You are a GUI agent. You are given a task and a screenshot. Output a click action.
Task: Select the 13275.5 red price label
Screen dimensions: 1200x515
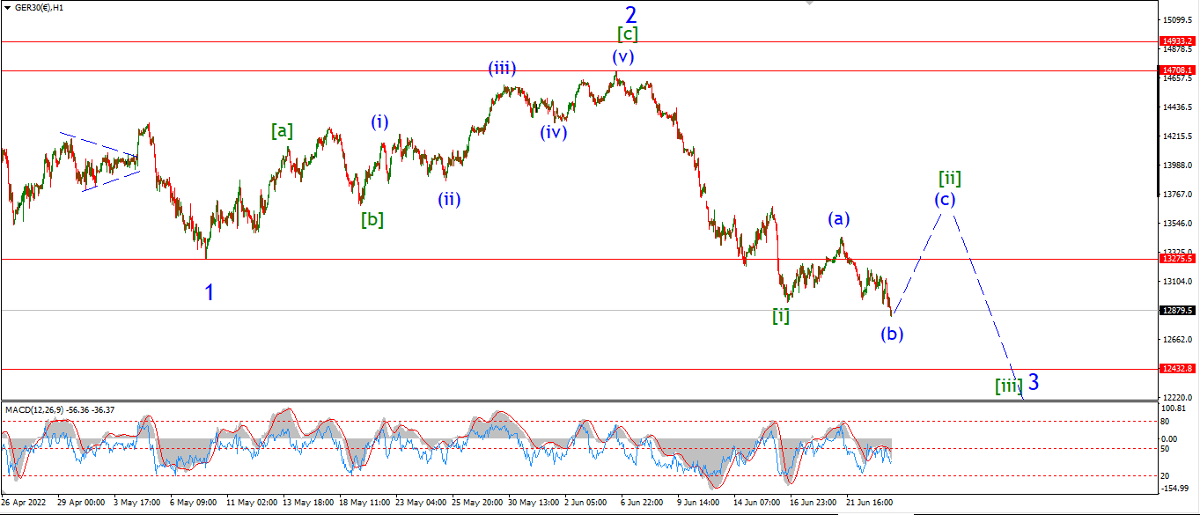point(1177,259)
